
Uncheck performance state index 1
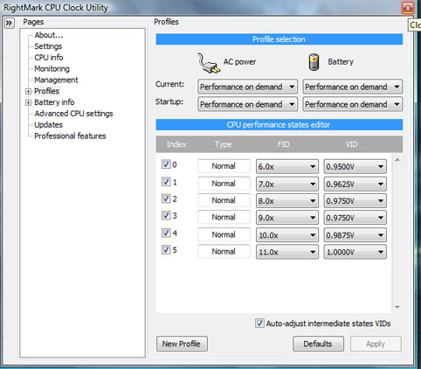[166, 182]
